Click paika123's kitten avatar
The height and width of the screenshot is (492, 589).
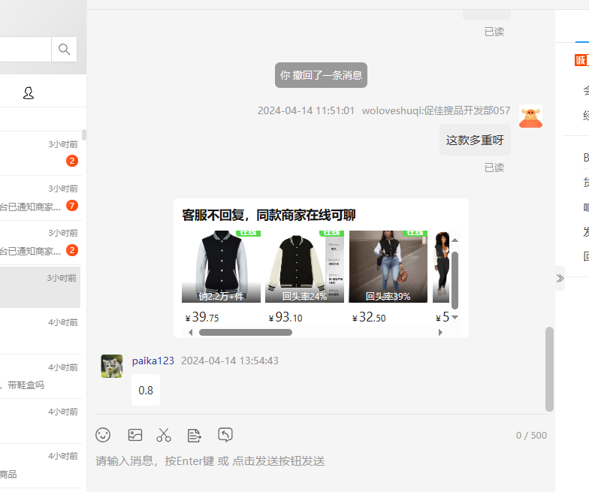112,366
